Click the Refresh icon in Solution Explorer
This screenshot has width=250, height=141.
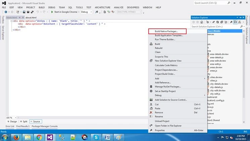click(217, 22)
